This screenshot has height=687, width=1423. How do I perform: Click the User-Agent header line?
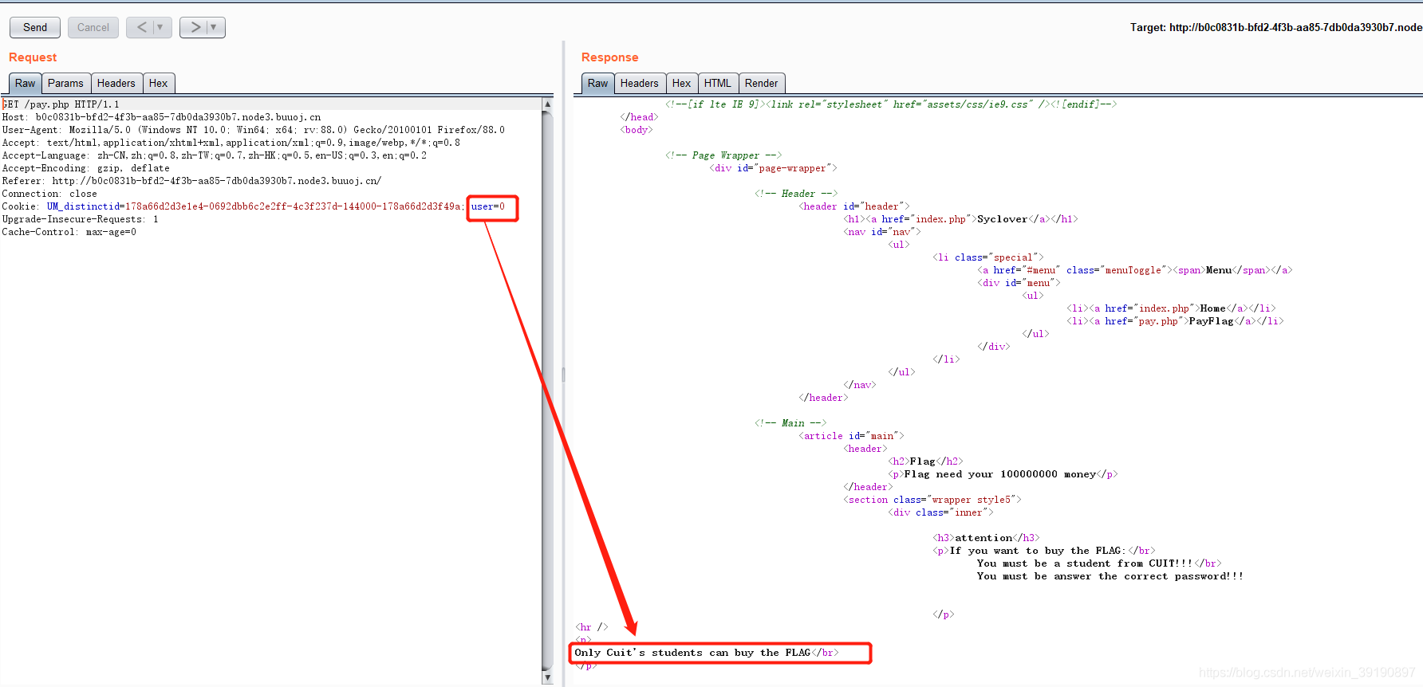(x=253, y=130)
